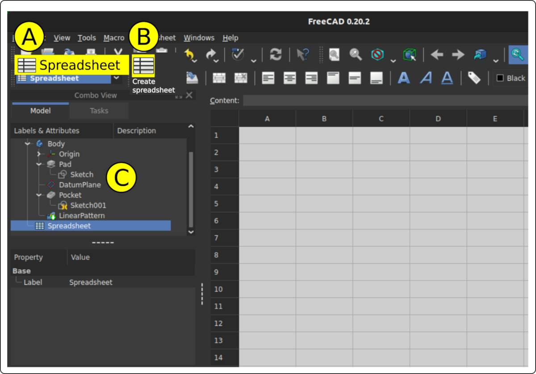Click the What's This help cursor icon
Image resolution: width=536 pixels, height=374 pixels.
pyautogui.click(x=302, y=54)
